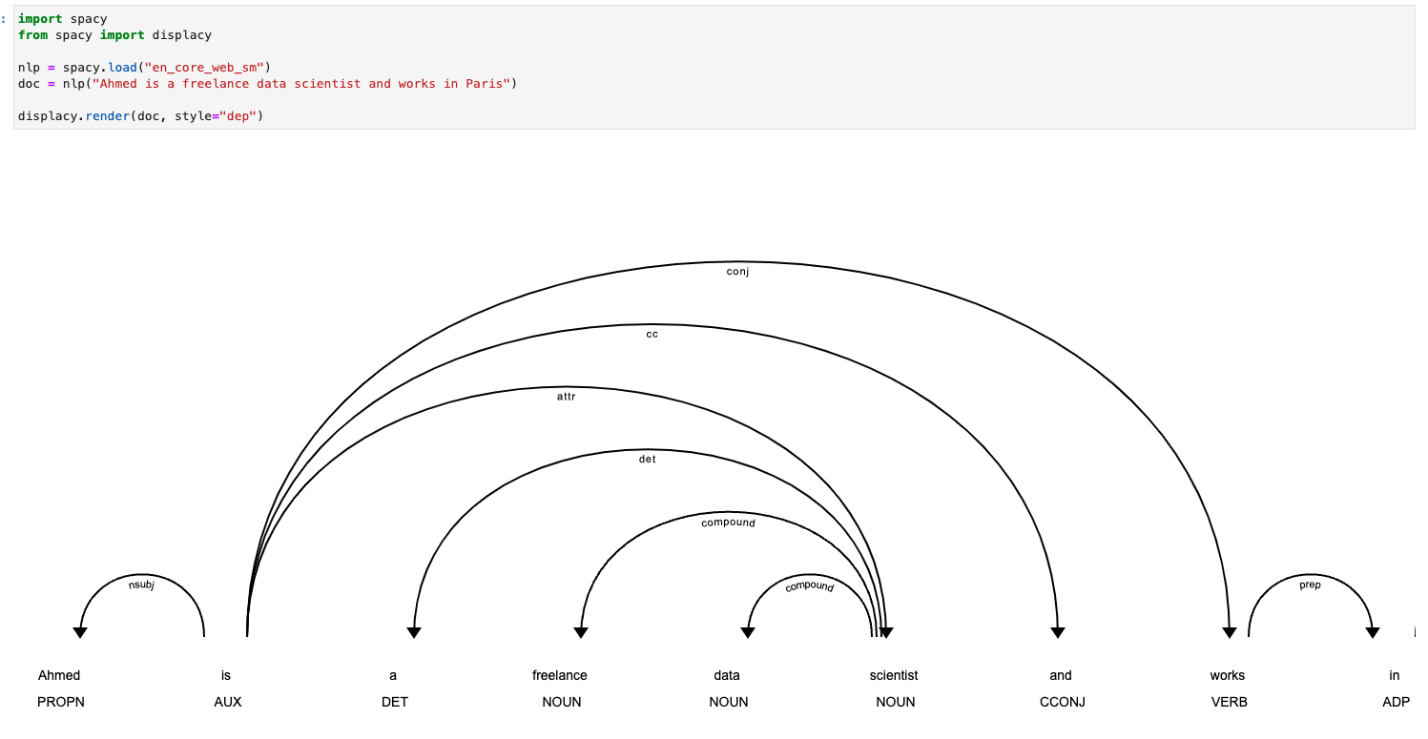
Task: Click the DET tag under "a"
Action: pyautogui.click(x=394, y=702)
